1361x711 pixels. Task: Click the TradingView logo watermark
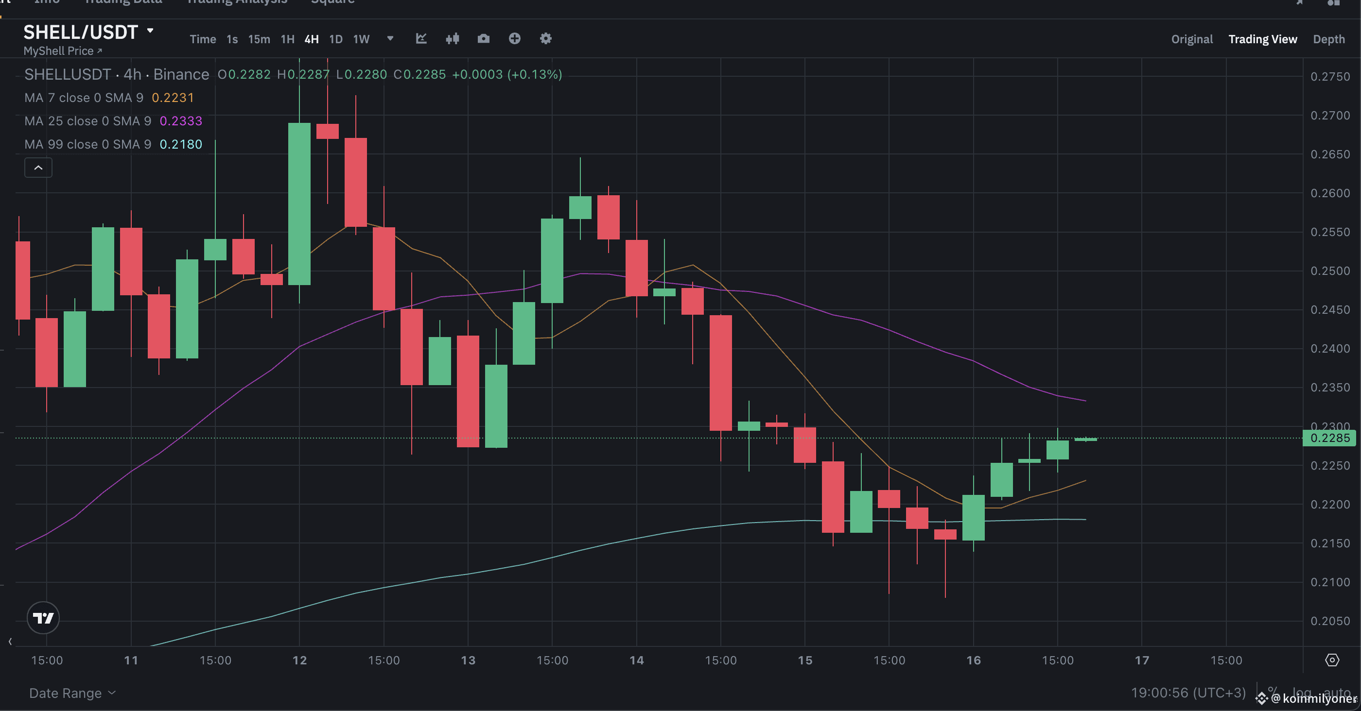pyautogui.click(x=43, y=618)
